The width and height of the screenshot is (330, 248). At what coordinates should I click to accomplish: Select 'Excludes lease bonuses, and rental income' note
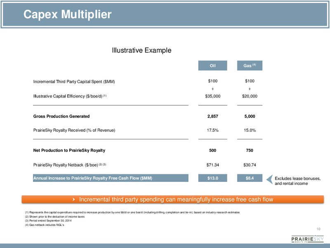coord(297,181)
